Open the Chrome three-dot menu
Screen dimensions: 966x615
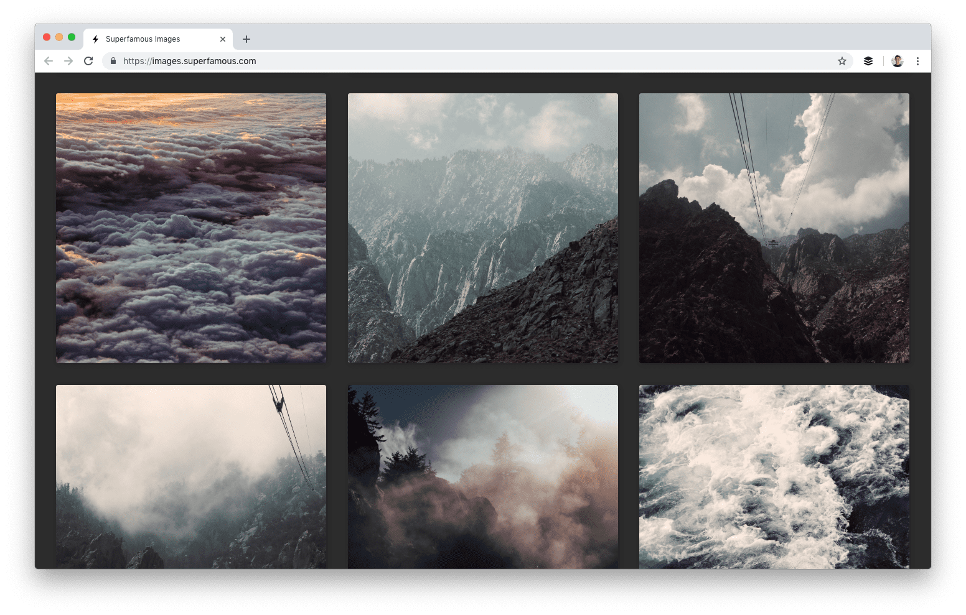917,61
